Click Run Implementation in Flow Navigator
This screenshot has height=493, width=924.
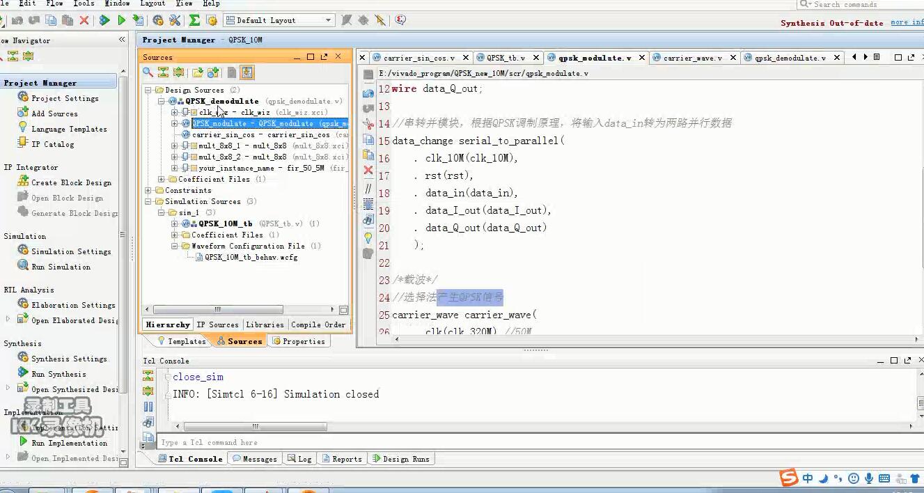pos(69,443)
